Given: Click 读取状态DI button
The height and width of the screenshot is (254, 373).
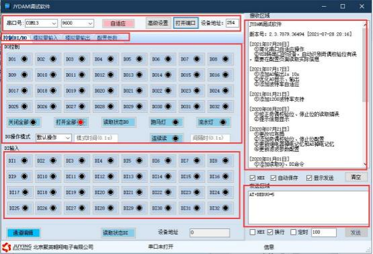Looking at the screenshot, I should click(118, 233).
